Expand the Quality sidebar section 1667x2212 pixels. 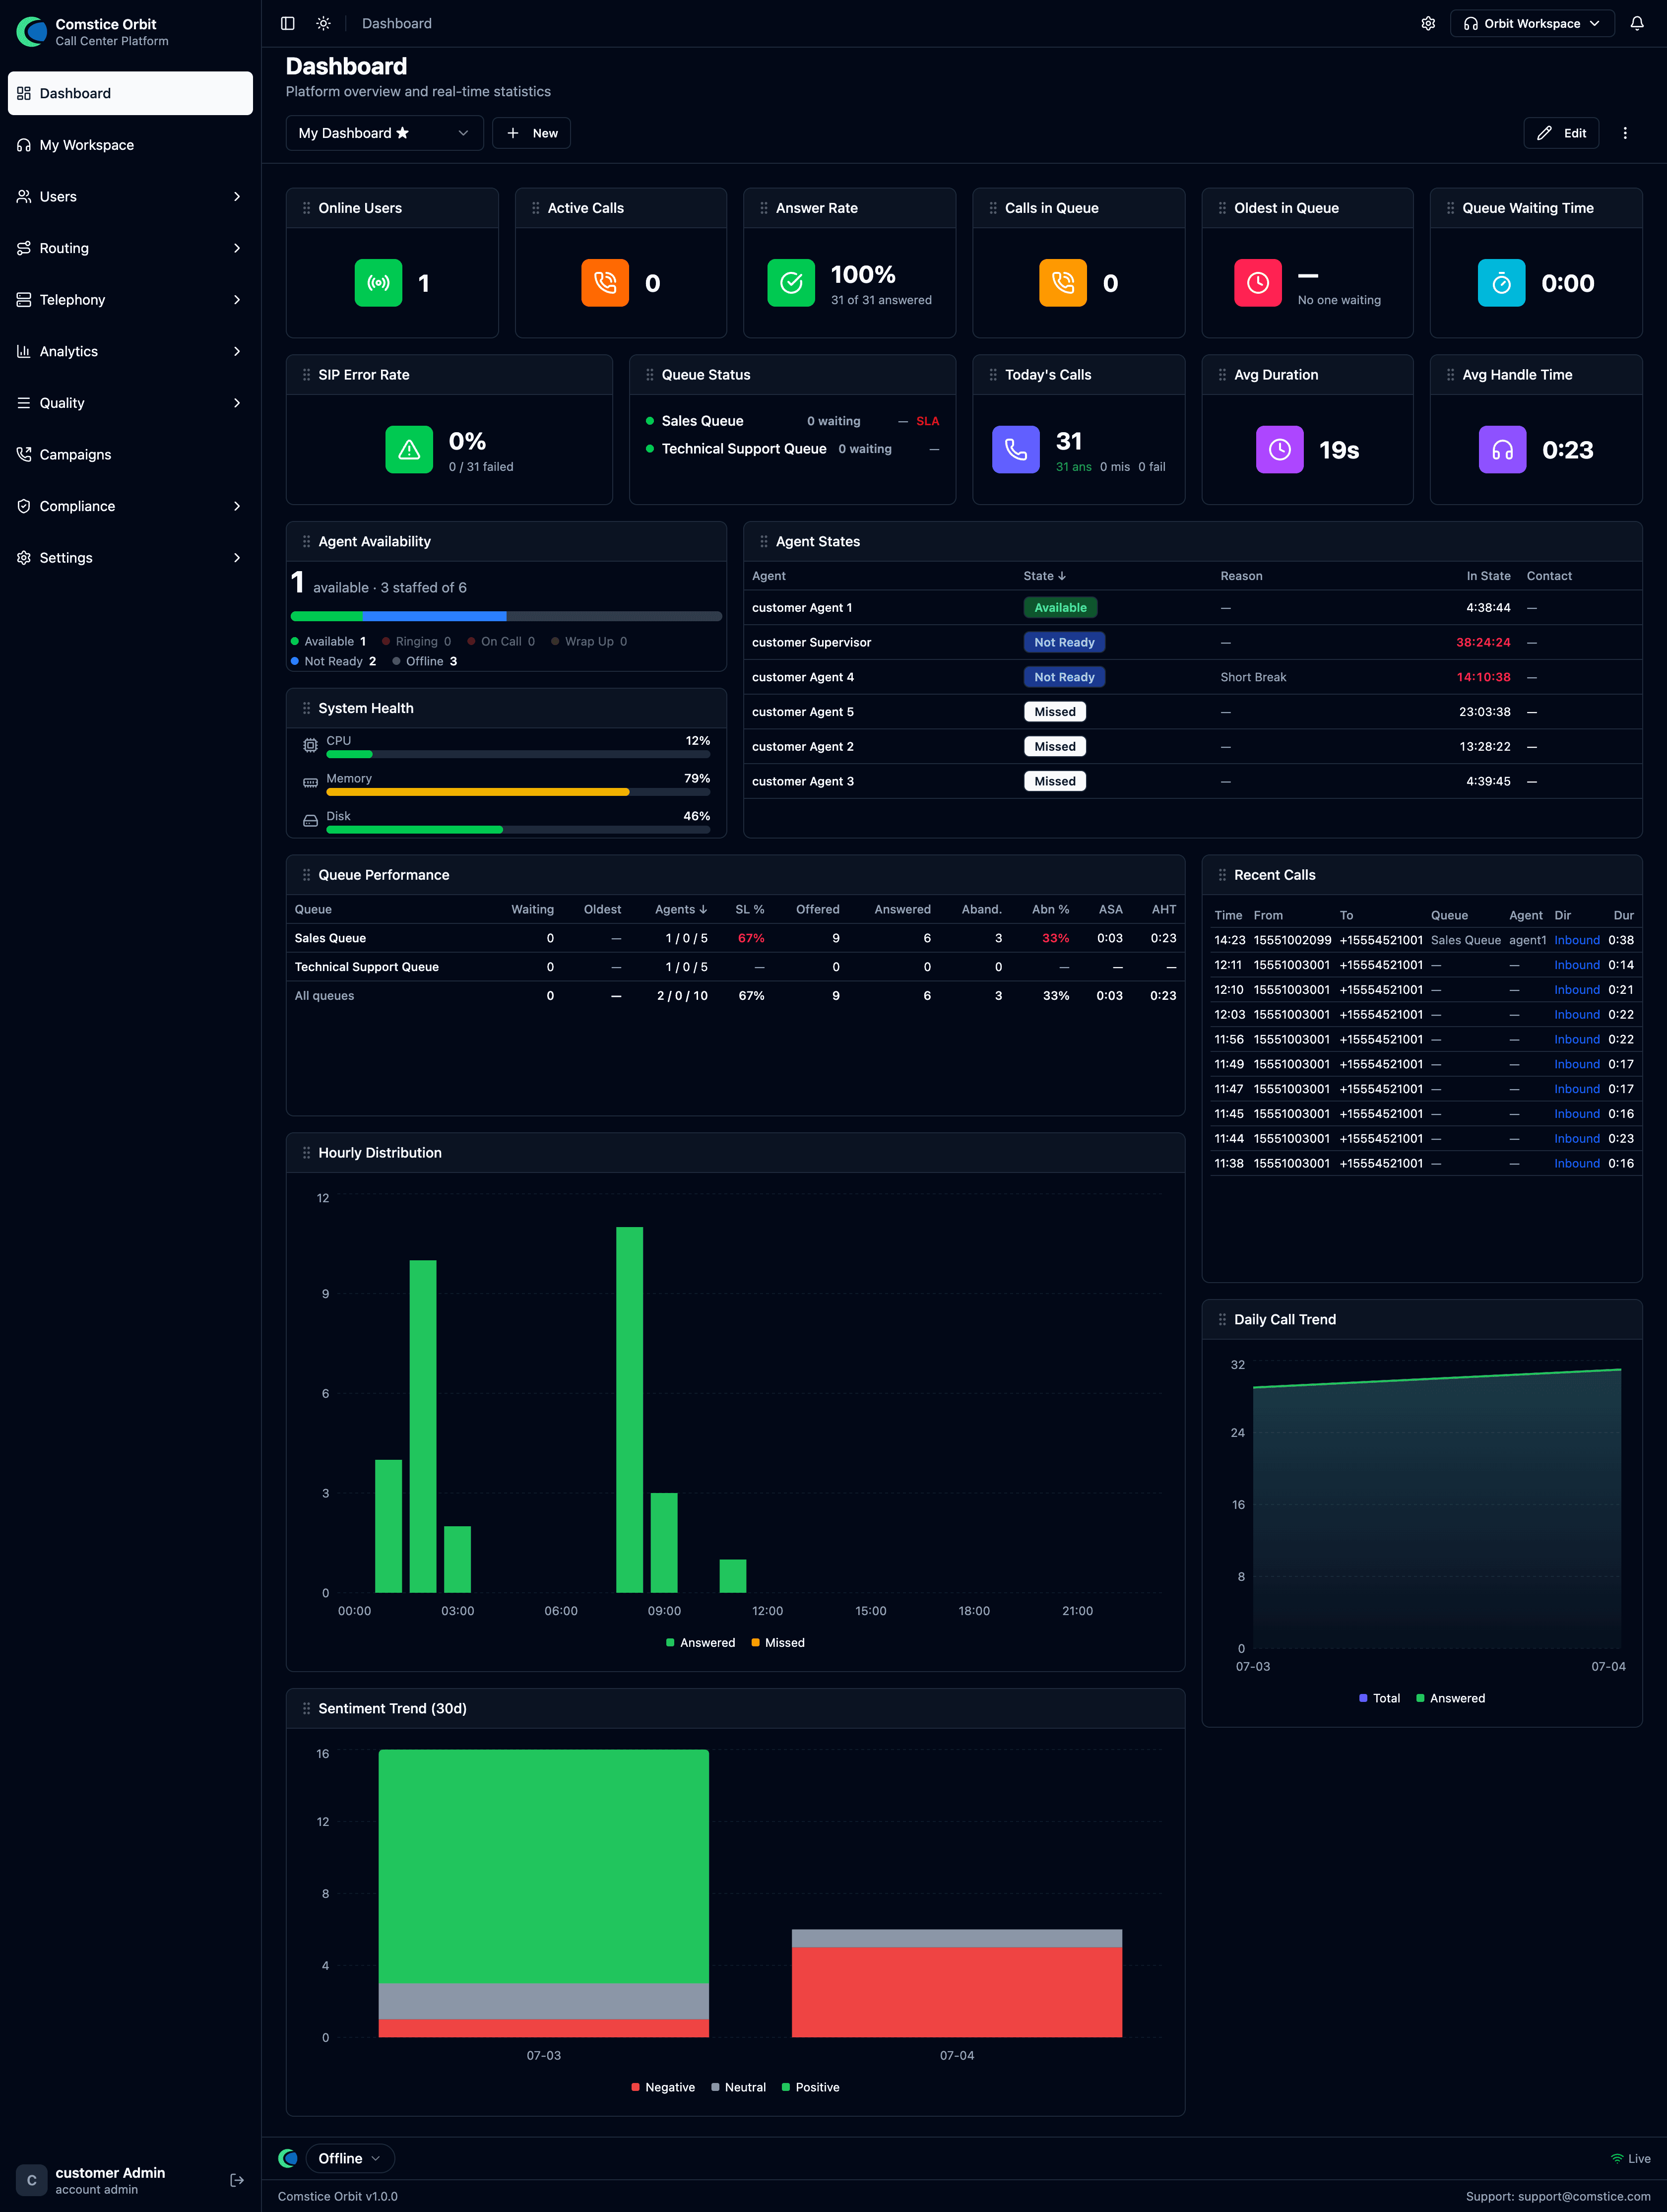(x=130, y=403)
